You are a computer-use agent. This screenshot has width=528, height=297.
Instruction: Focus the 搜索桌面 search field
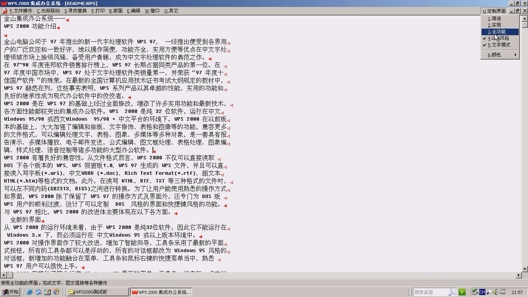435,292
